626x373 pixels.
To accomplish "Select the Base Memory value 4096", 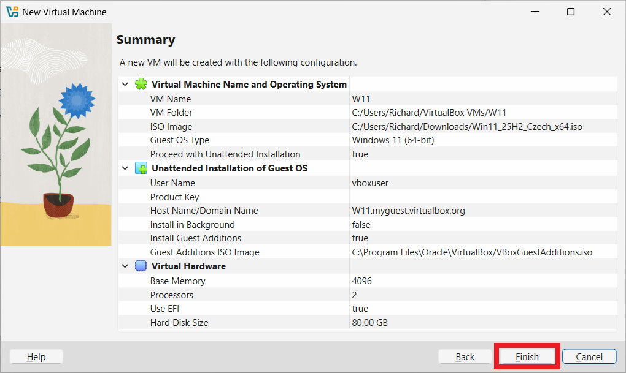I will (x=361, y=281).
